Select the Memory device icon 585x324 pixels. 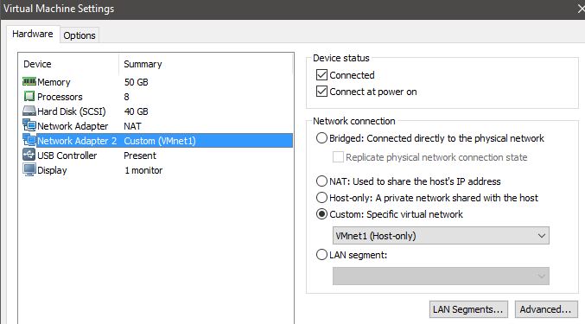(29, 81)
